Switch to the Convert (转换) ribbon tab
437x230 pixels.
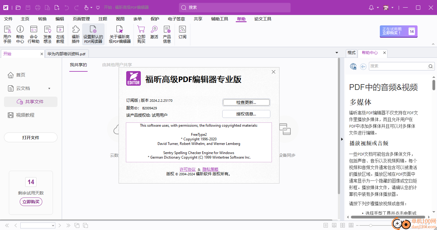tap(43, 19)
